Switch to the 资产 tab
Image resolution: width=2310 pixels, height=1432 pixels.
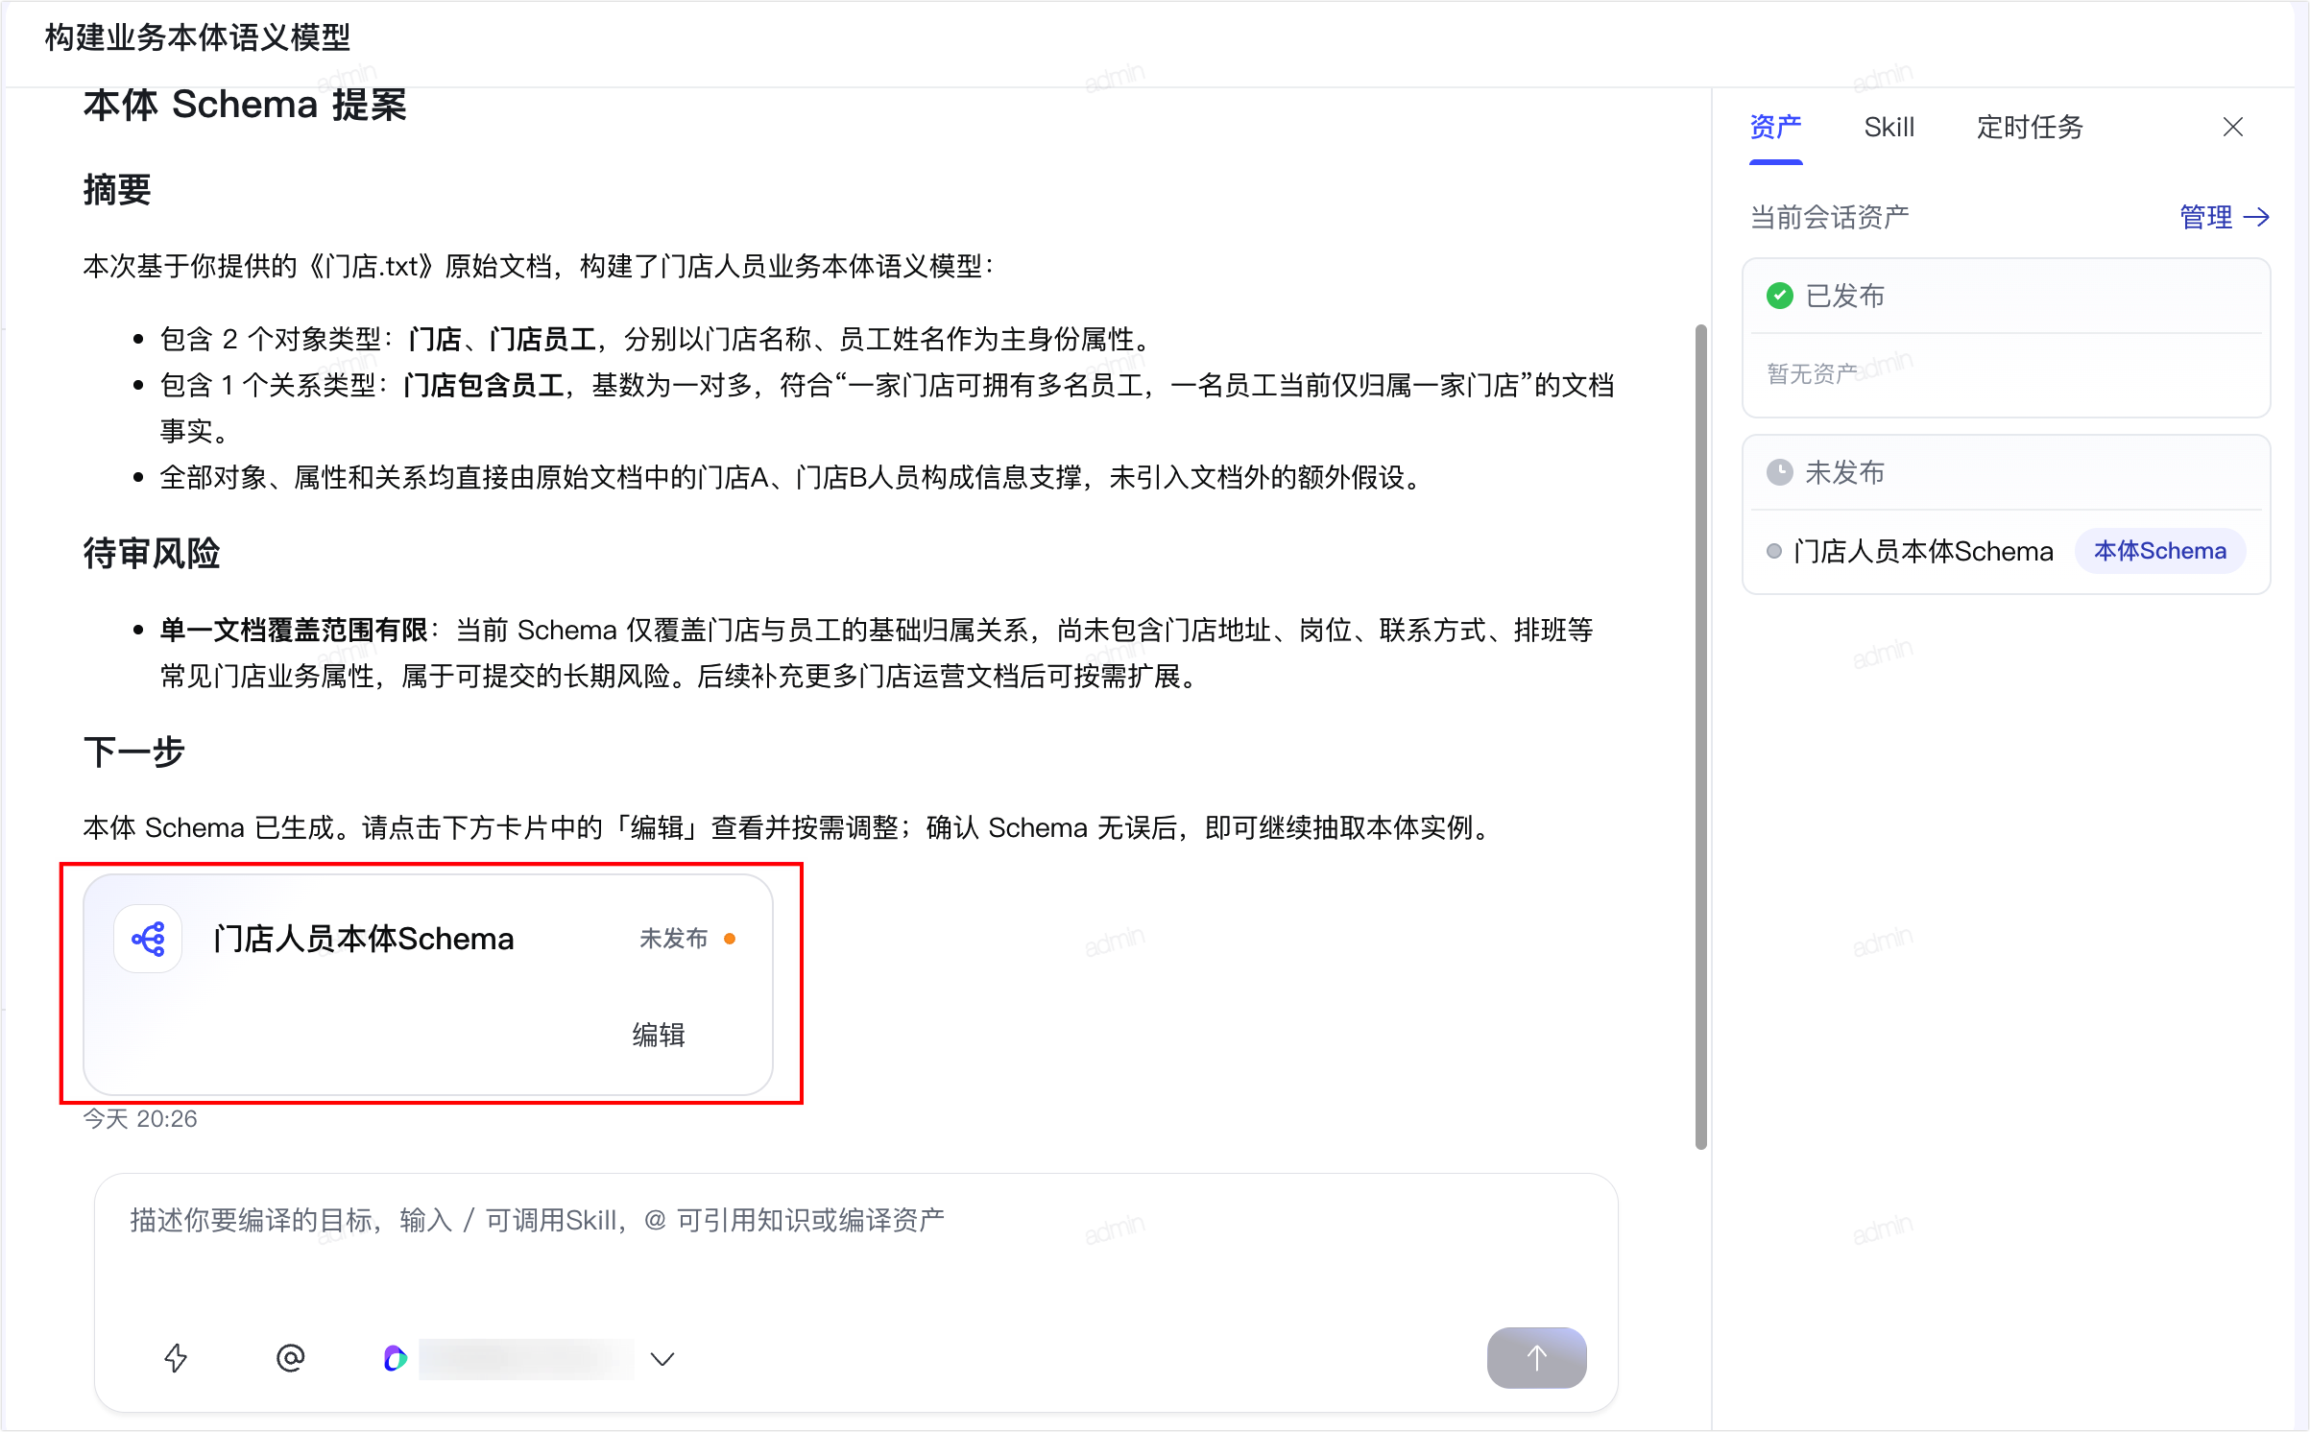(1775, 128)
